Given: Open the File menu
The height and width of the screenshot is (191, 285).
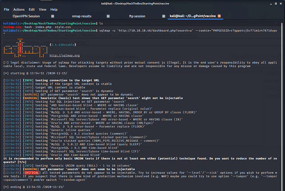Looking at the screenshot, I should 7,10.
